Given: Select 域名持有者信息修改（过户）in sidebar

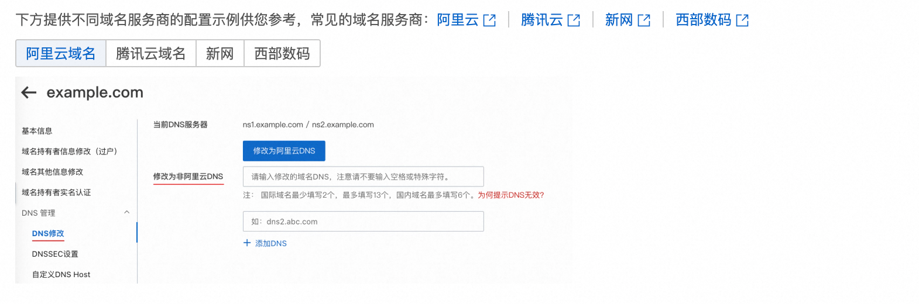Looking at the screenshot, I should (x=70, y=151).
